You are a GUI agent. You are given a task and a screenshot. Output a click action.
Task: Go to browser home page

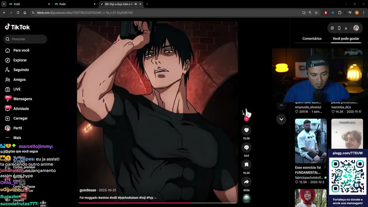click(x=25, y=13)
